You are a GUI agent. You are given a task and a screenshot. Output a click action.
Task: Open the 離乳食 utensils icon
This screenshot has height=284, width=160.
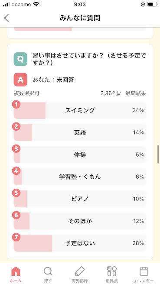[x=112, y=271]
